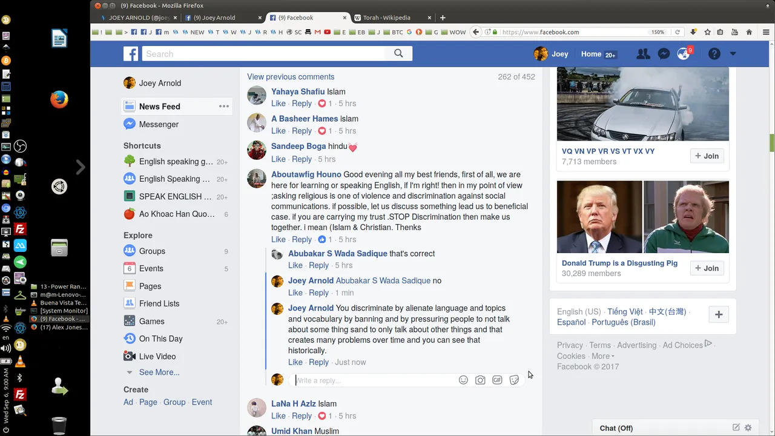
Task: Like Yahaya Shafiu's comment
Action: (x=279, y=104)
